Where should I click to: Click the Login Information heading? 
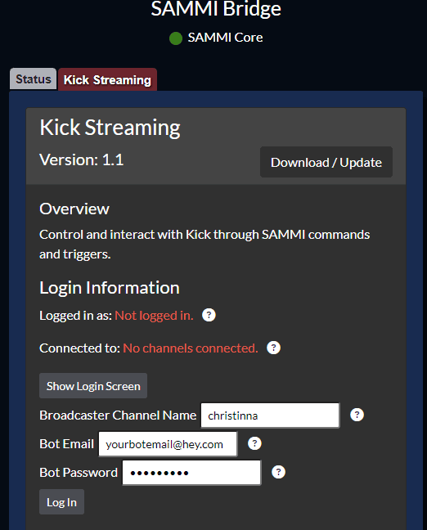[x=110, y=288]
